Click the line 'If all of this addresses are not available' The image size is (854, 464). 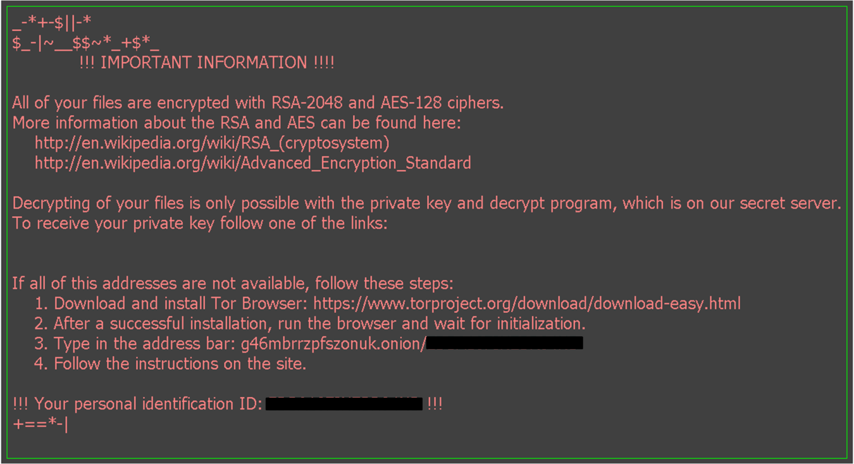click(232, 283)
